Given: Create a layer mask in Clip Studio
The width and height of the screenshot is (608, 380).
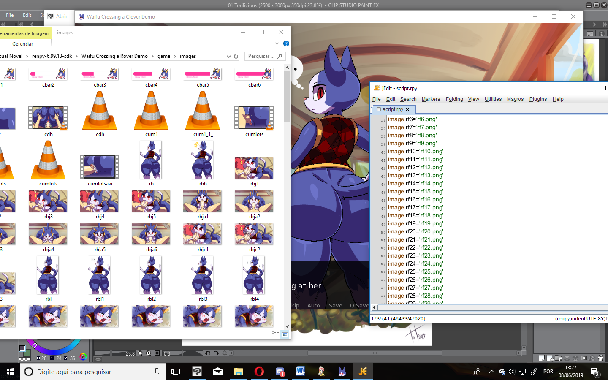Looking at the screenshot, I should tap(584, 358).
